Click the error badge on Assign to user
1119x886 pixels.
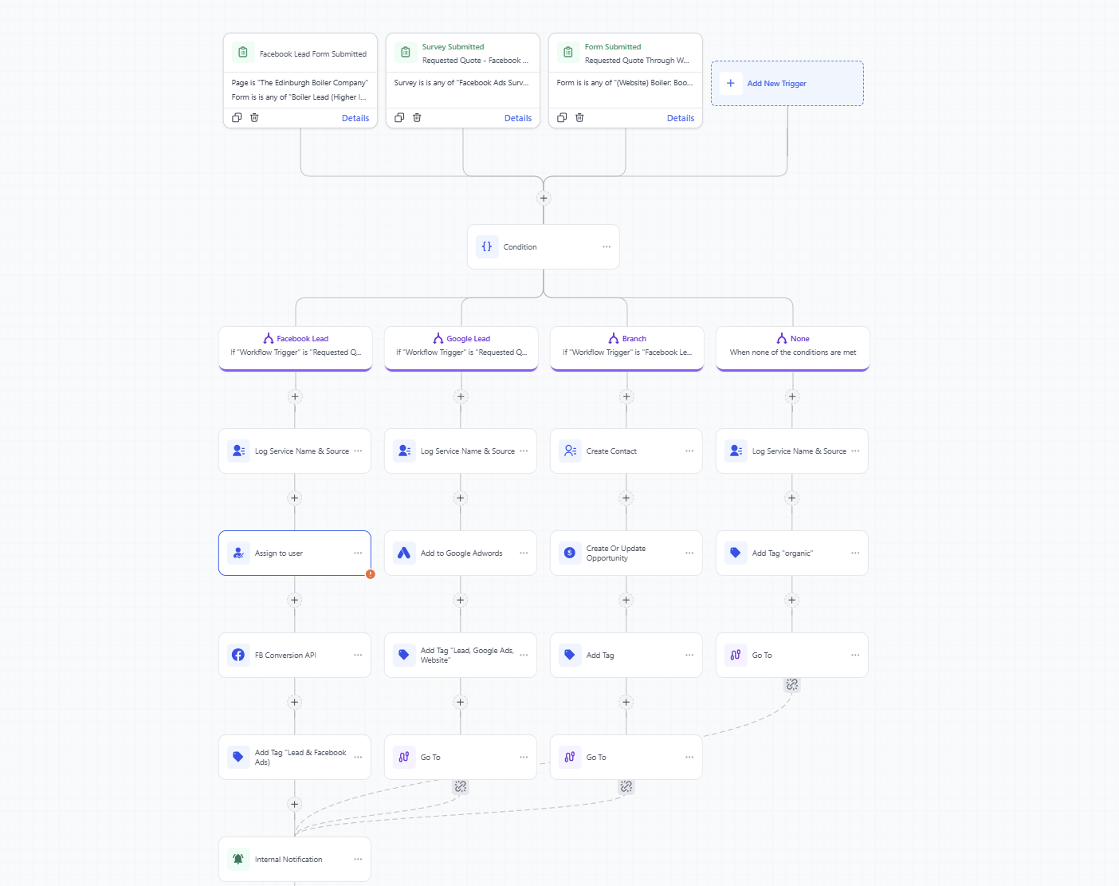(370, 573)
